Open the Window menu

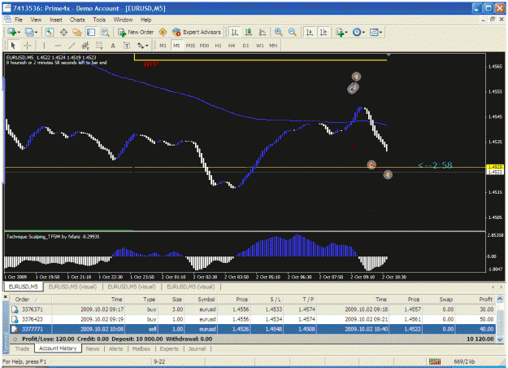(x=123, y=20)
